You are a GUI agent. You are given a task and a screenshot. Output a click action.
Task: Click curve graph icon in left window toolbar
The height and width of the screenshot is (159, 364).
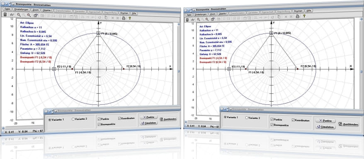(12, 15)
